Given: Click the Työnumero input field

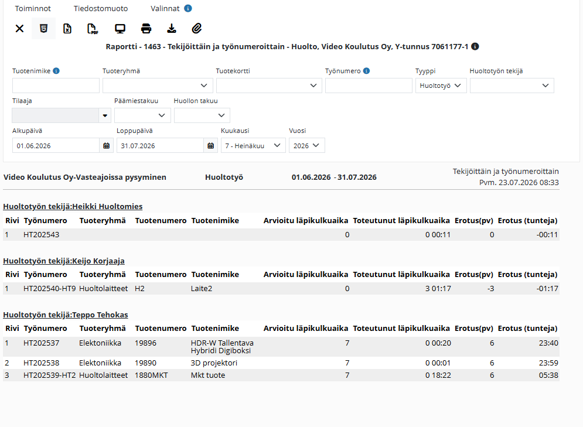Looking at the screenshot, I should tap(369, 86).
